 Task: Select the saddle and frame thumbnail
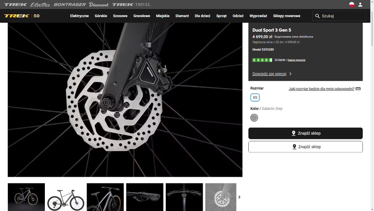[105, 197]
